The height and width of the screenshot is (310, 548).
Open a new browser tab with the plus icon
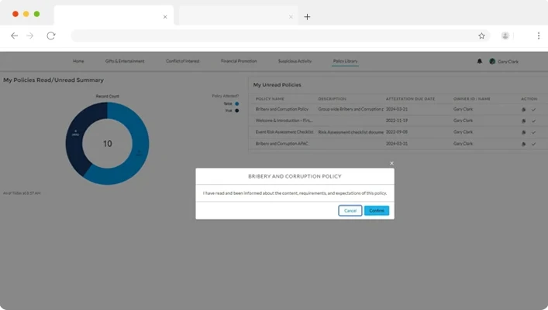pyautogui.click(x=307, y=17)
